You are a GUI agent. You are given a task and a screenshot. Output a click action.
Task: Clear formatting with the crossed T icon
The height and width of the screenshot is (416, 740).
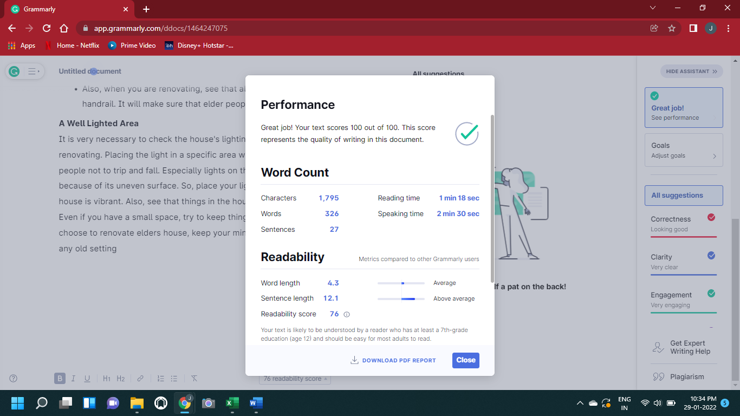point(194,379)
